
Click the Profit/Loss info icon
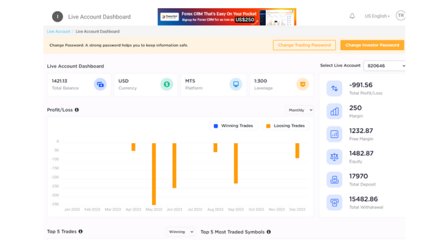pyautogui.click(x=77, y=110)
